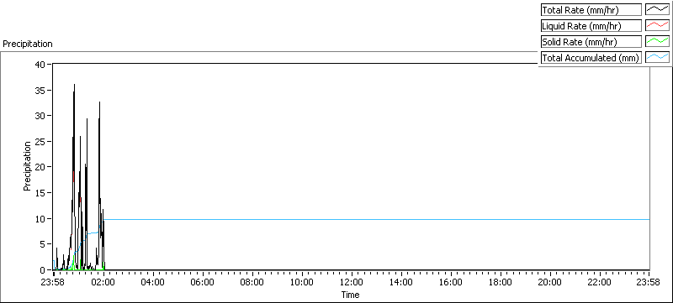Click the Total Accumulated blue line icon

[x=658, y=57]
